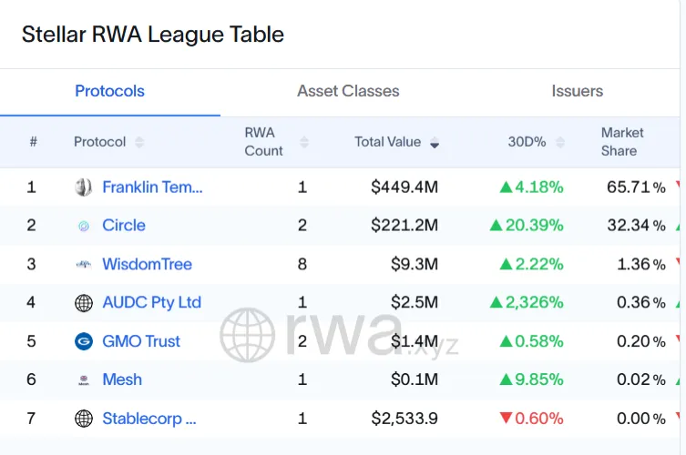Sort table by Protocol column arrows
The height and width of the screenshot is (455, 686).
pyautogui.click(x=139, y=142)
